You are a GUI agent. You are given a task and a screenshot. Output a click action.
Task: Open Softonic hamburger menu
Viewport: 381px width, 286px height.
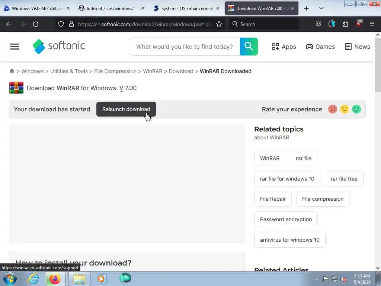15,47
